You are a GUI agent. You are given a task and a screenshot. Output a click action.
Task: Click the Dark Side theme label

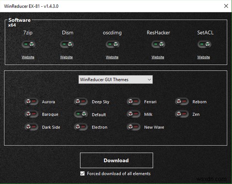coord(51,127)
